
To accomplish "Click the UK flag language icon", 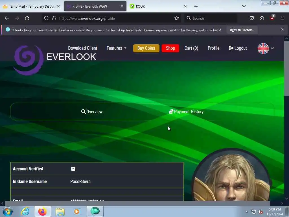I will [263, 48].
